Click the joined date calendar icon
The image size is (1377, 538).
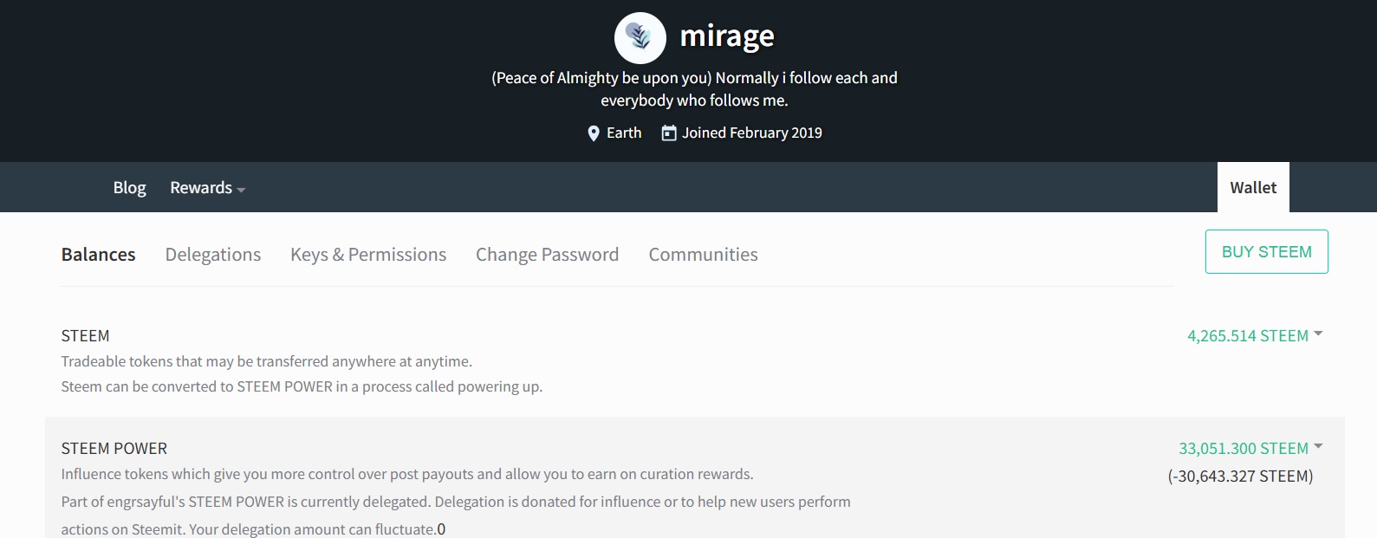pyautogui.click(x=669, y=133)
